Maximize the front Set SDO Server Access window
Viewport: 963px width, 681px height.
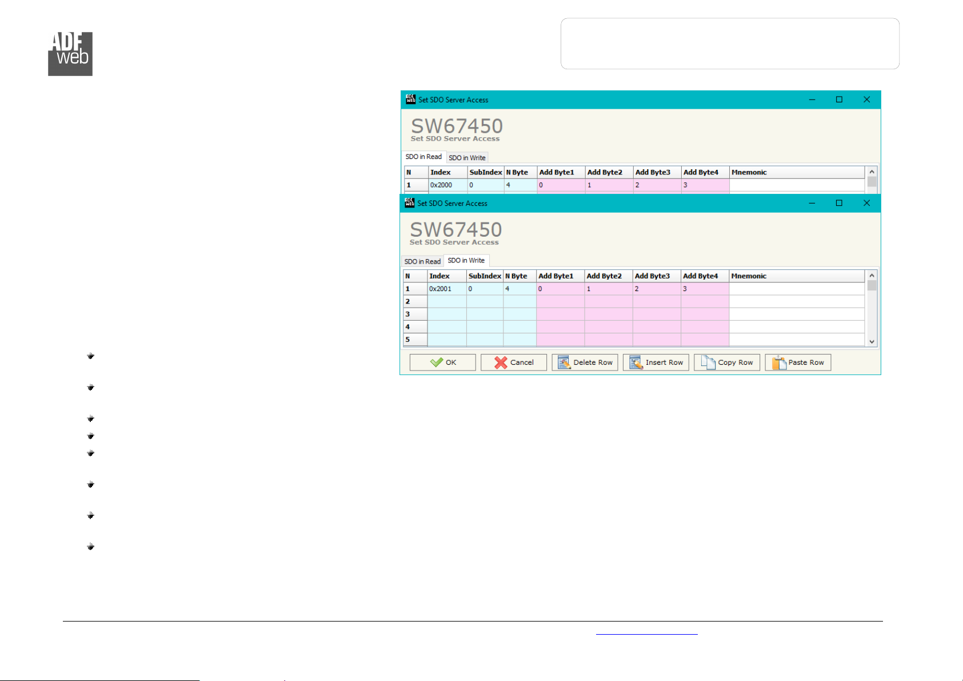pos(839,203)
